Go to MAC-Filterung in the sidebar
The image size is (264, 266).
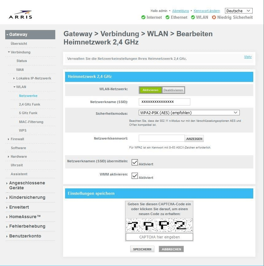(31, 122)
